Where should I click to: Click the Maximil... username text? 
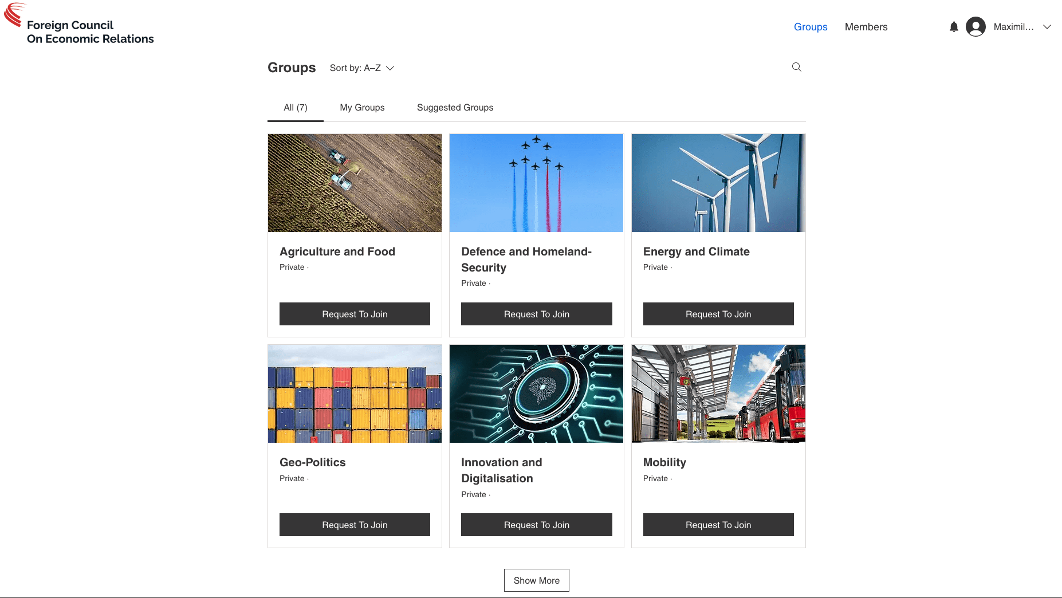coord(1014,27)
